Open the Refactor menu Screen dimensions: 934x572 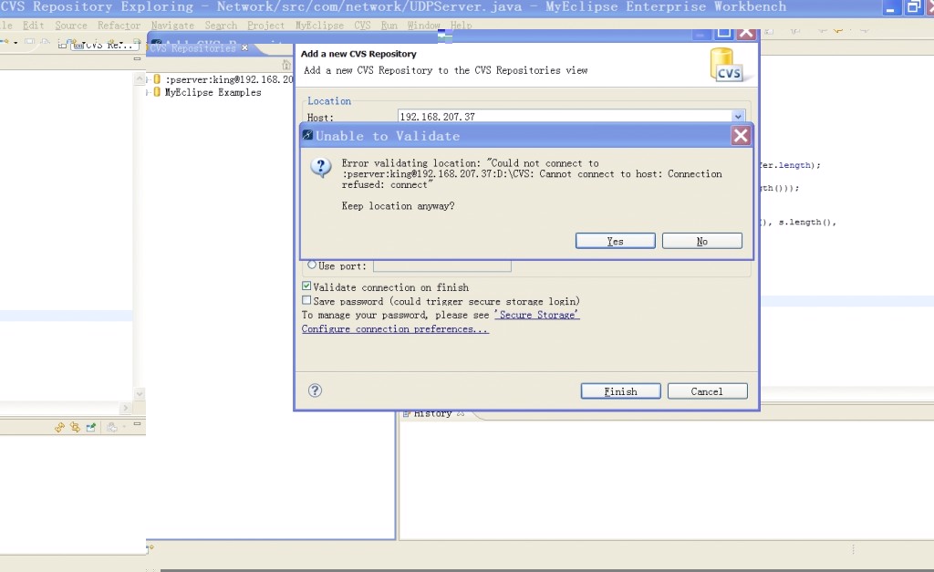[119, 25]
